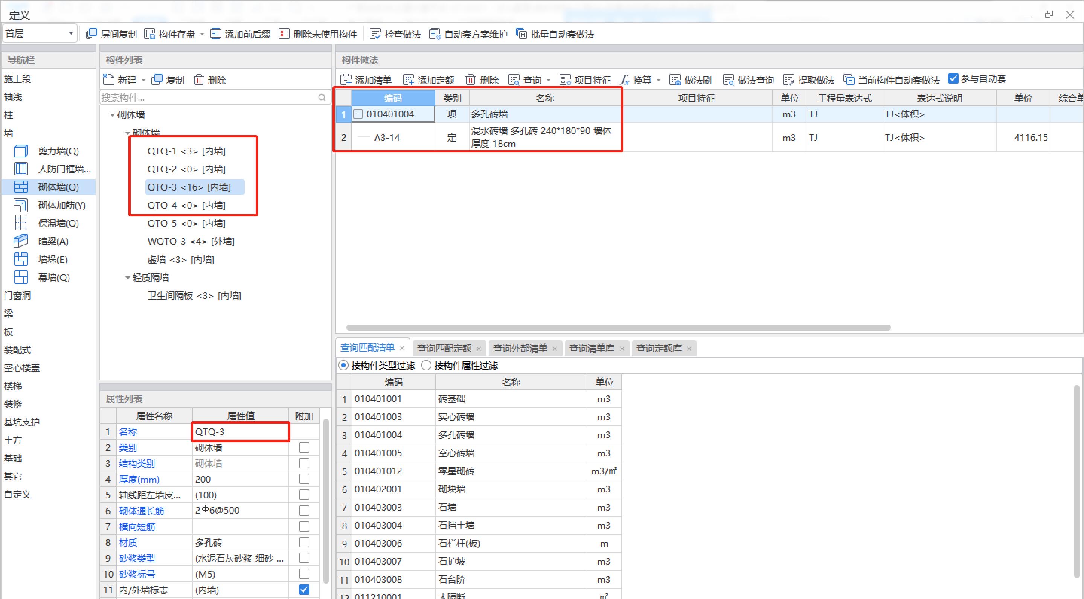Select QTQ-1 <3> [内墙] component
Image resolution: width=1084 pixels, height=599 pixels.
tap(186, 151)
